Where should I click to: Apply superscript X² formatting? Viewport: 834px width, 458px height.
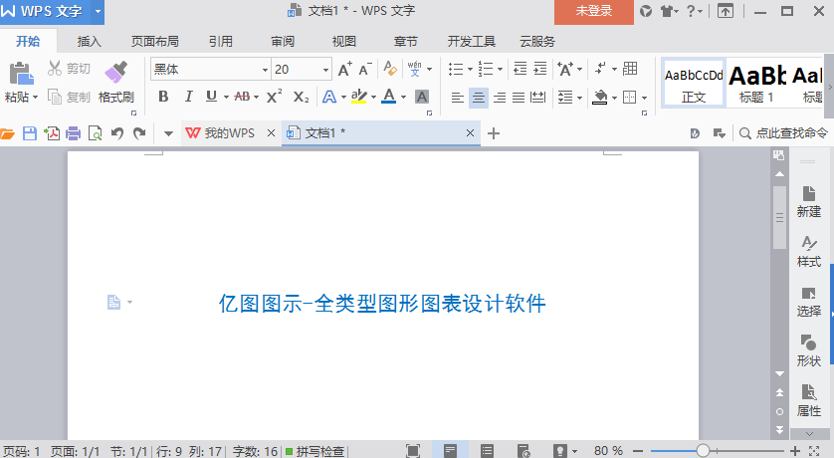(274, 97)
